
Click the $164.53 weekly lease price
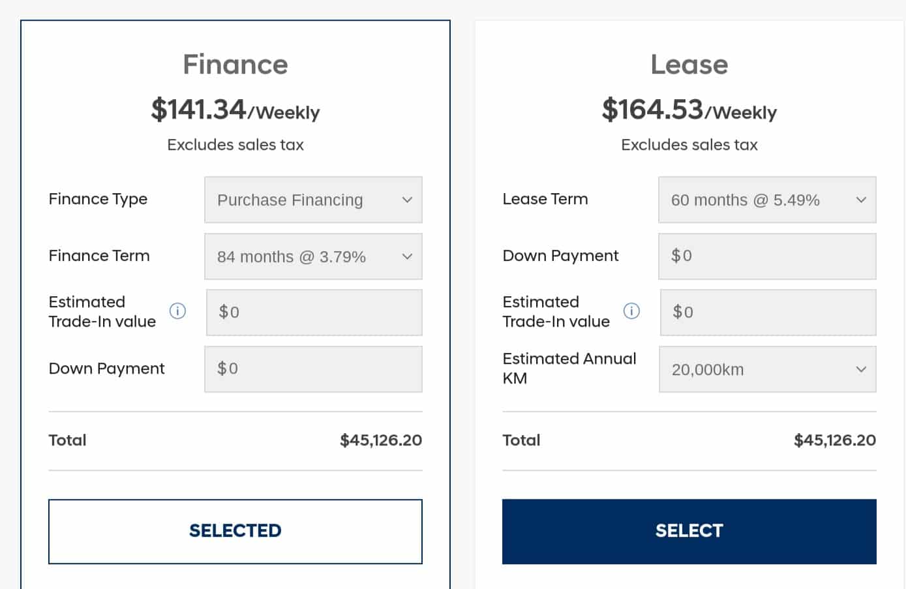(689, 110)
